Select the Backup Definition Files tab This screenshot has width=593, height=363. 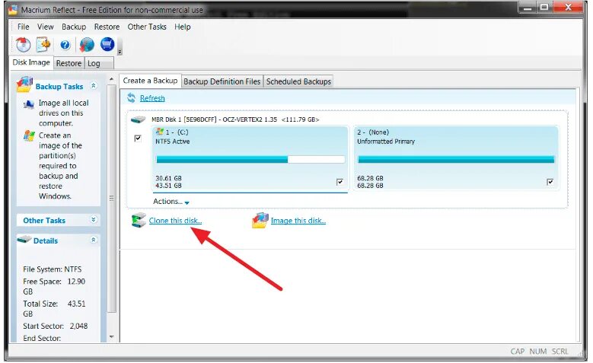tap(222, 81)
